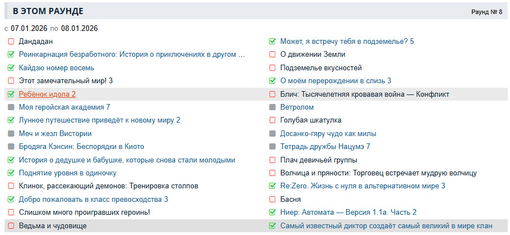The image size is (510, 235).
Task: Click grey marker beside Меч и жезл Вистории
Action: [11, 134]
